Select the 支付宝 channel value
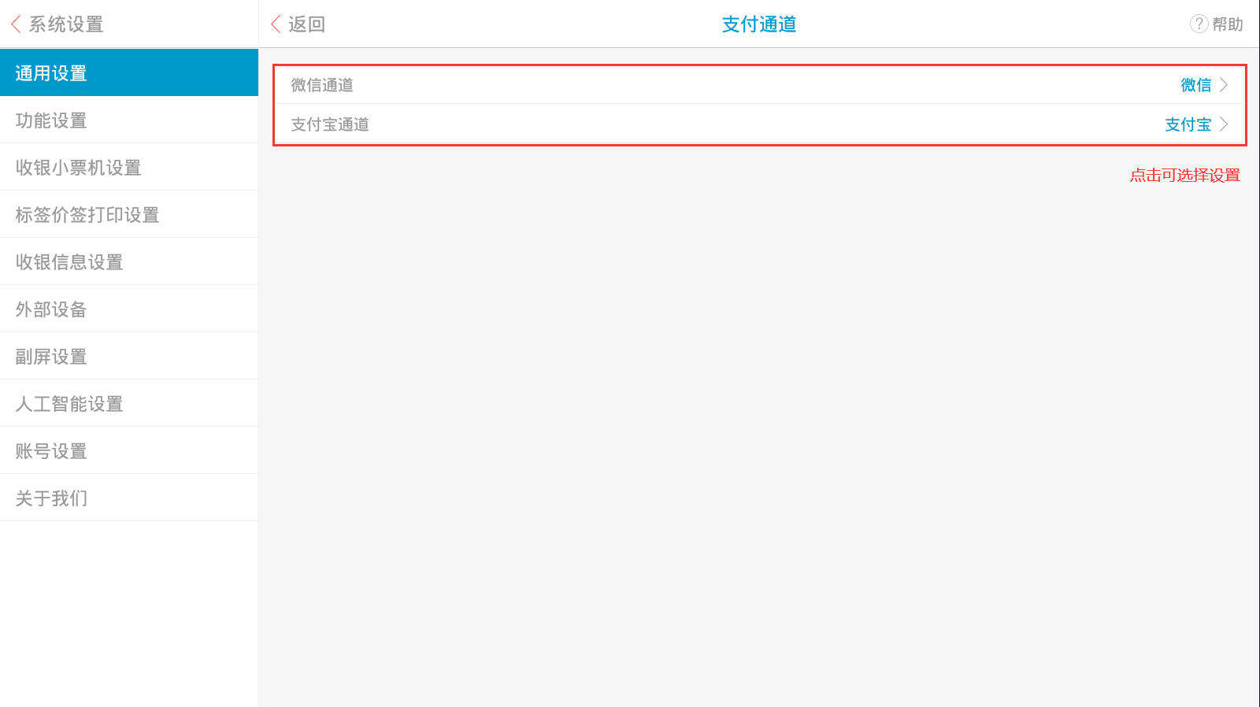This screenshot has width=1260, height=707. 1188,124
